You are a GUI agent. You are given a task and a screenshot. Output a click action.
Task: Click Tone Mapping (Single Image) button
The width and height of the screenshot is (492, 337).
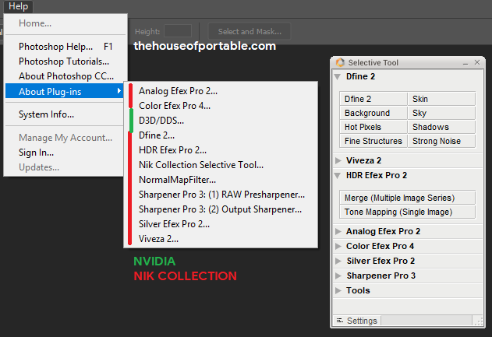click(407, 212)
